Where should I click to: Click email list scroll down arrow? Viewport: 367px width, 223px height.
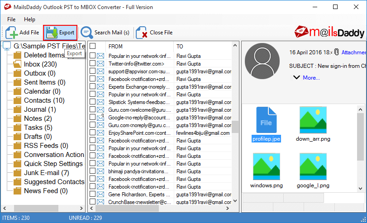pyautogui.click(x=235, y=201)
